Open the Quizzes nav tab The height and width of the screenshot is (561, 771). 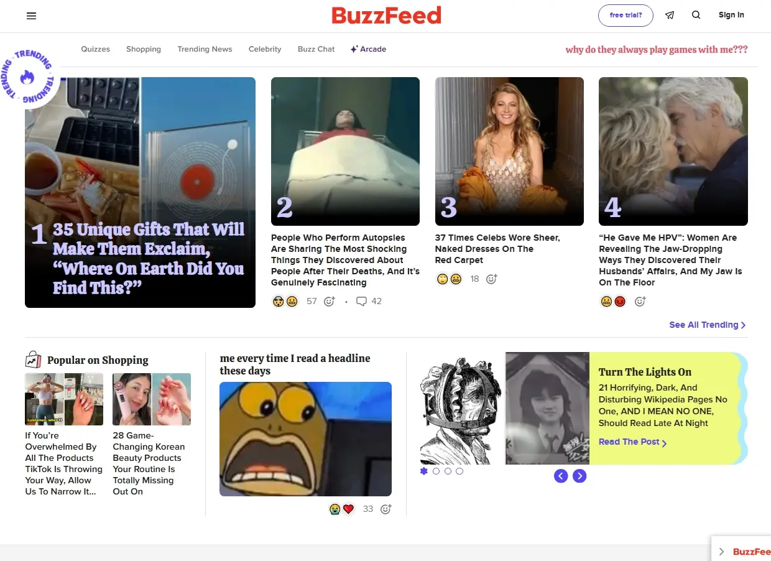click(96, 49)
